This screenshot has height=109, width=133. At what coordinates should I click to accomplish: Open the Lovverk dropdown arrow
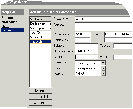tap(103, 69)
